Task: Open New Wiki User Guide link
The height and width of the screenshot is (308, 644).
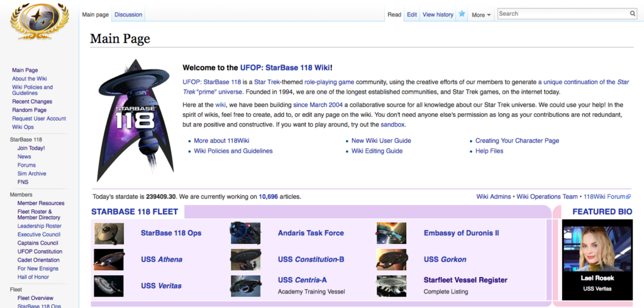Action: point(381,140)
